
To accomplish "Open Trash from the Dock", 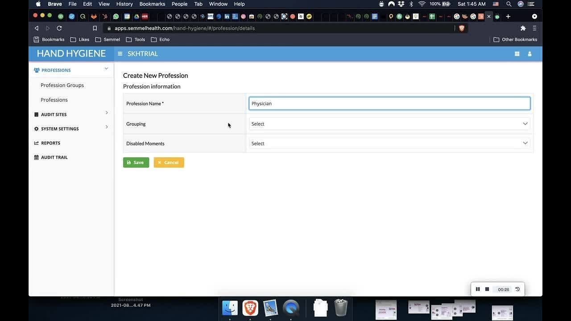I will pos(341,307).
